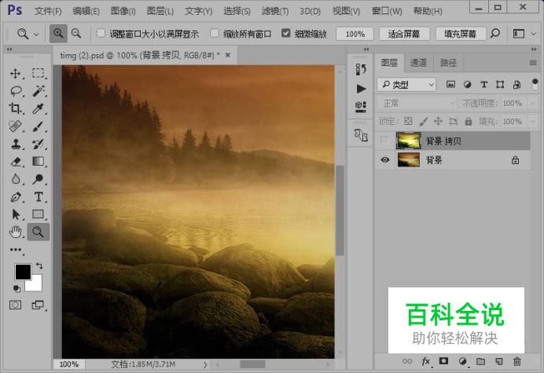Image resolution: width=544 pixels, height=373 pixels.
Task: Expand status bar info arrow
Action: click(x=205, y=364)
